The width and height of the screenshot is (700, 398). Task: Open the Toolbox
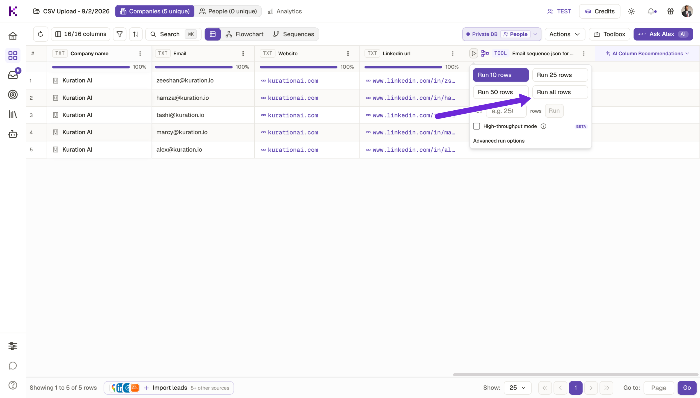coord(609,34)
